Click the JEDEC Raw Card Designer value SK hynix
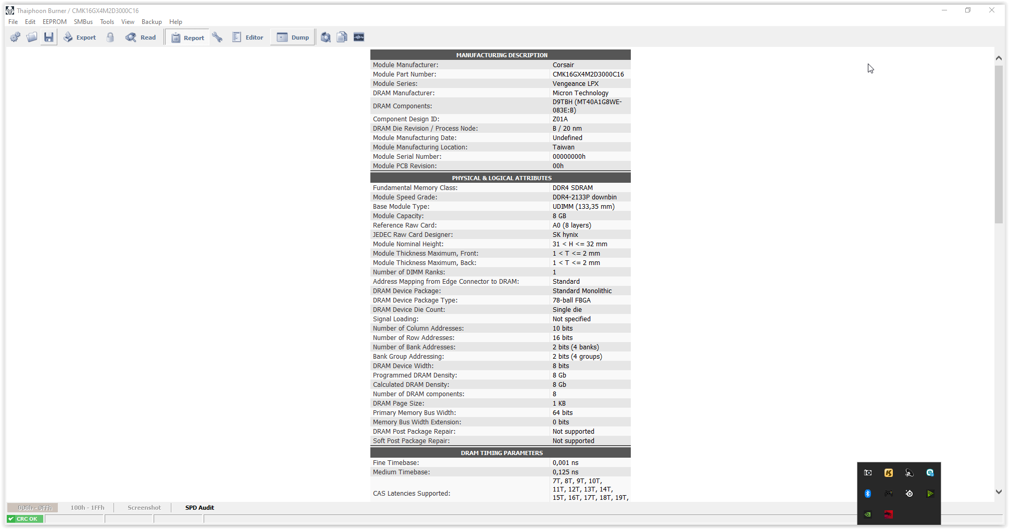This screenshot has height=529, width=1009. pos(565,235)
